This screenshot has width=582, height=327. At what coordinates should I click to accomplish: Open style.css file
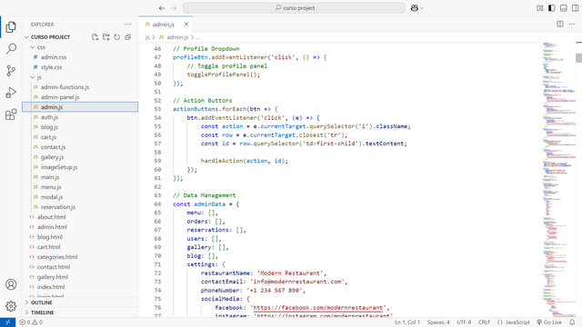tap(51, 67)
